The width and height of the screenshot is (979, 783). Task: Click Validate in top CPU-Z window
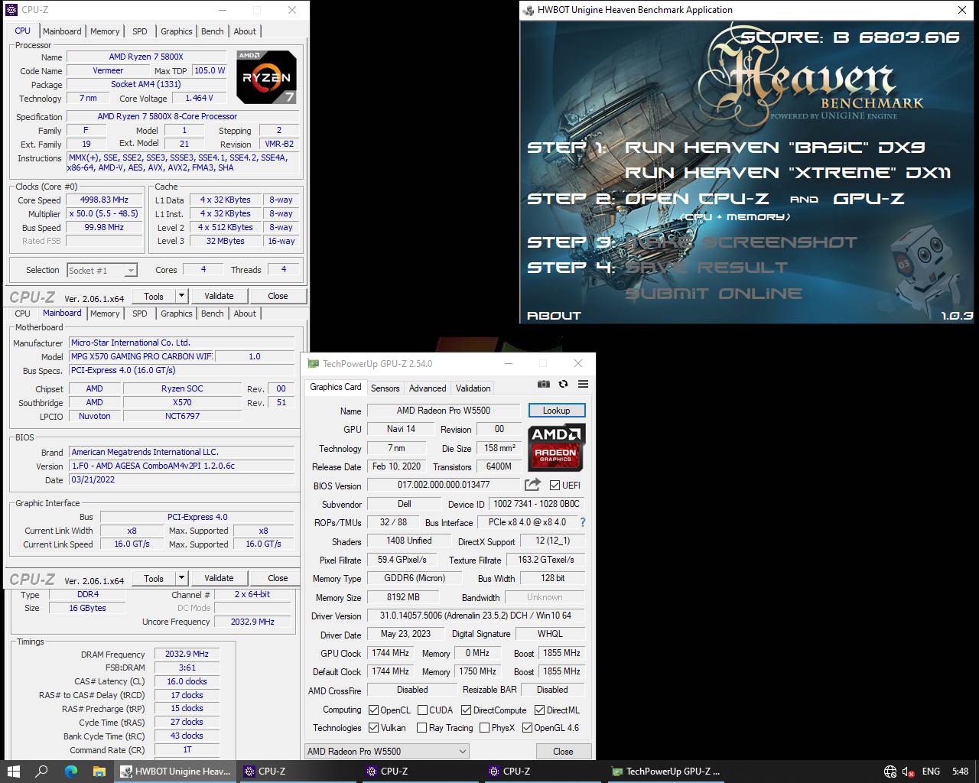(x=219, y=296)
